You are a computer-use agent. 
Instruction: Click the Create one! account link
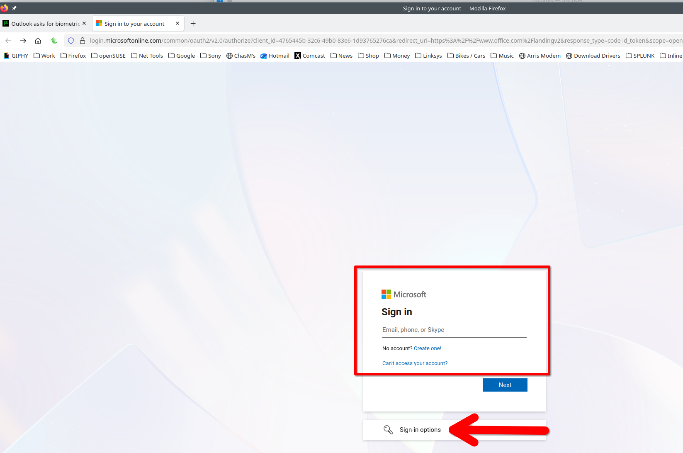pos(428,348)
